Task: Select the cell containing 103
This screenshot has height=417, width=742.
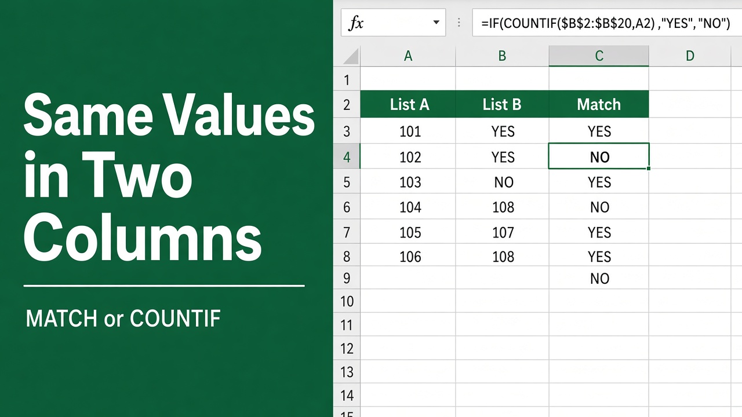Action: point(408,182)
